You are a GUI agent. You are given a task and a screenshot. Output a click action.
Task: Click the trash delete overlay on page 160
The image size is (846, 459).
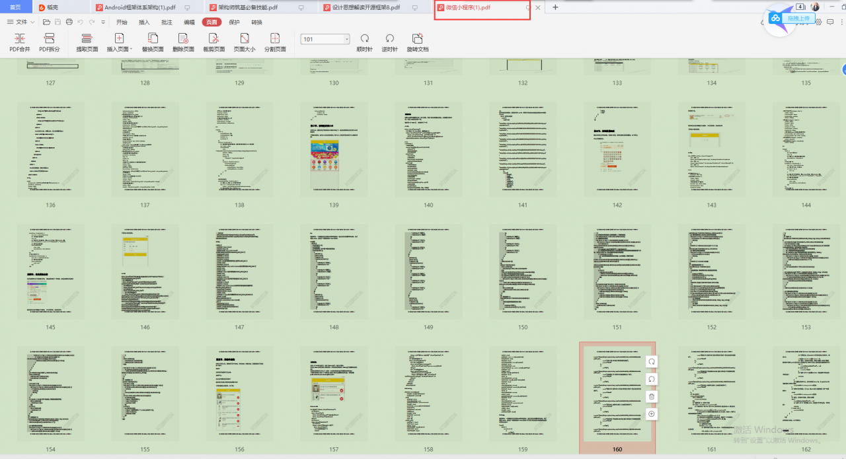652,396
